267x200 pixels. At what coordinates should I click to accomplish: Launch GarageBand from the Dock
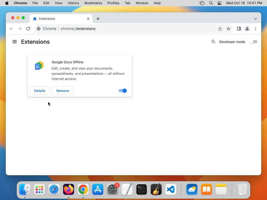[x=156, y=189]
